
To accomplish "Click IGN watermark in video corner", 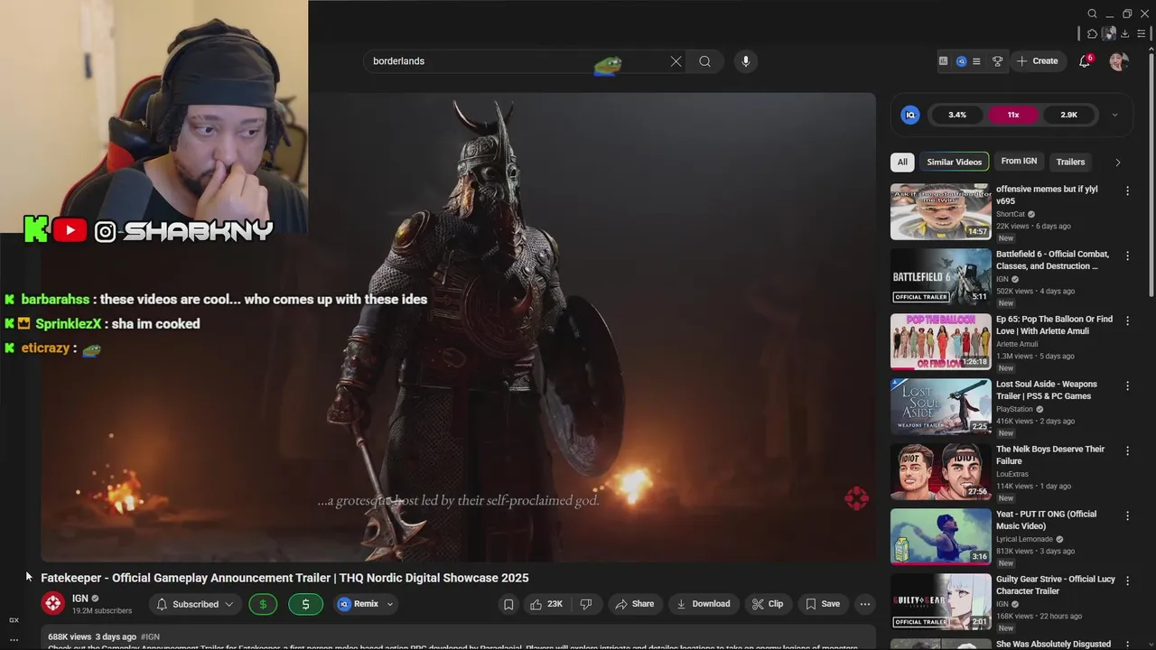I will [x=856, y=497].
